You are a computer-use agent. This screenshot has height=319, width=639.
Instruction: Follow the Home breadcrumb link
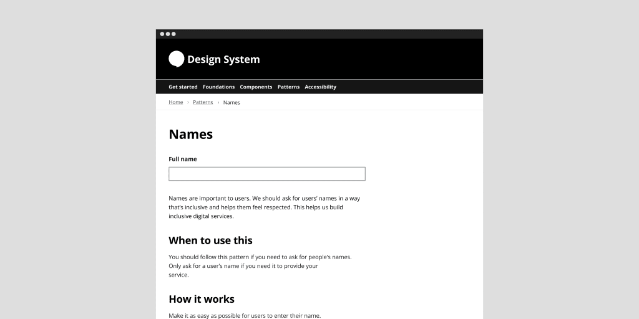coord(176,102)
